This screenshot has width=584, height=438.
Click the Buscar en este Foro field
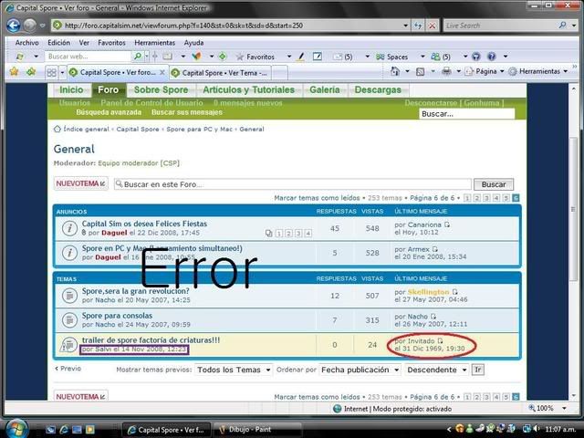[x=290, y=184]
